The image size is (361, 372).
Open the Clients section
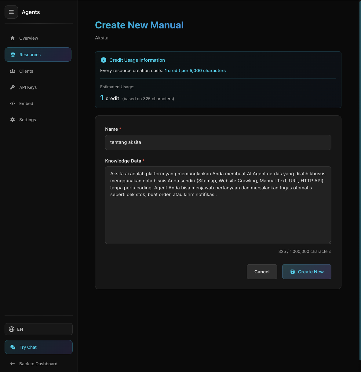click(26, 71)
